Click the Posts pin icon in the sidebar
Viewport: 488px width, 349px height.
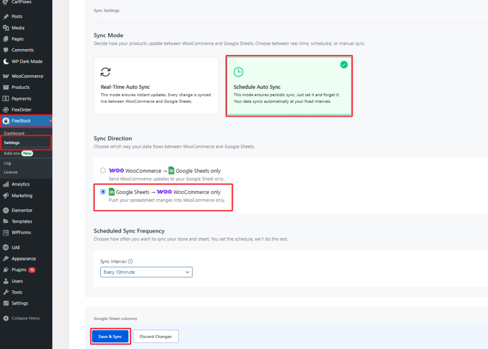tap(6, 17)
